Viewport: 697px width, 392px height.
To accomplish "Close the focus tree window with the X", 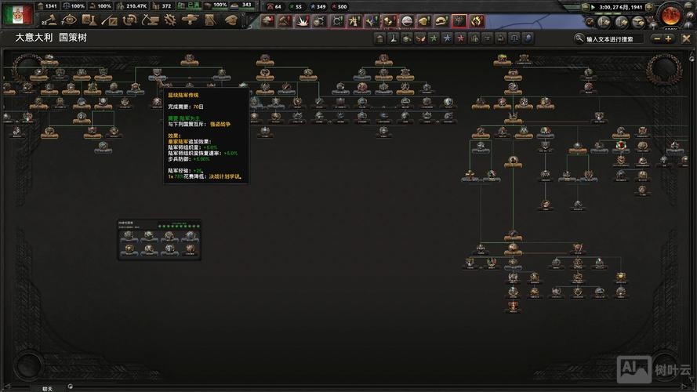I will 684,37.
